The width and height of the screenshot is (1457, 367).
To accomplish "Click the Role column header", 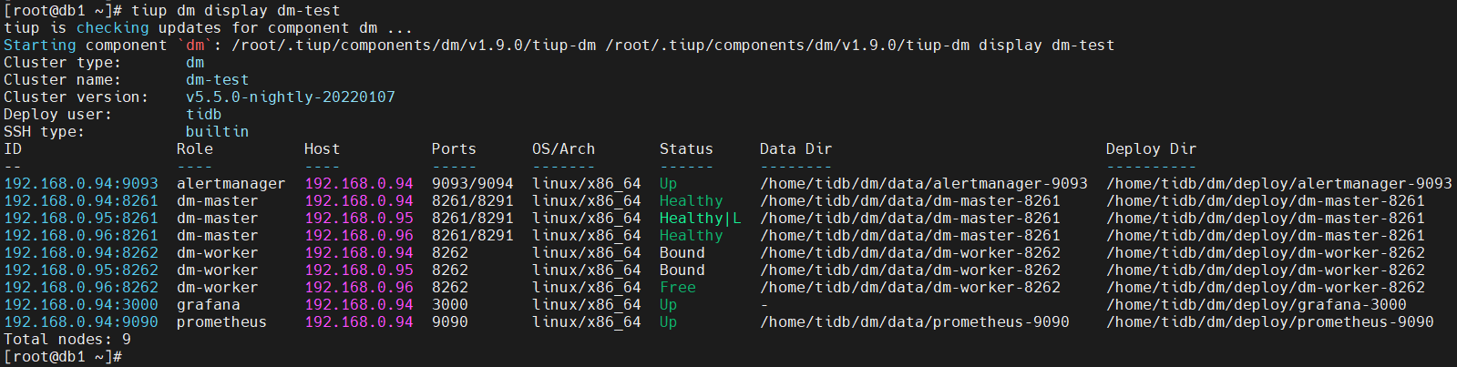I will click(194, 149).
